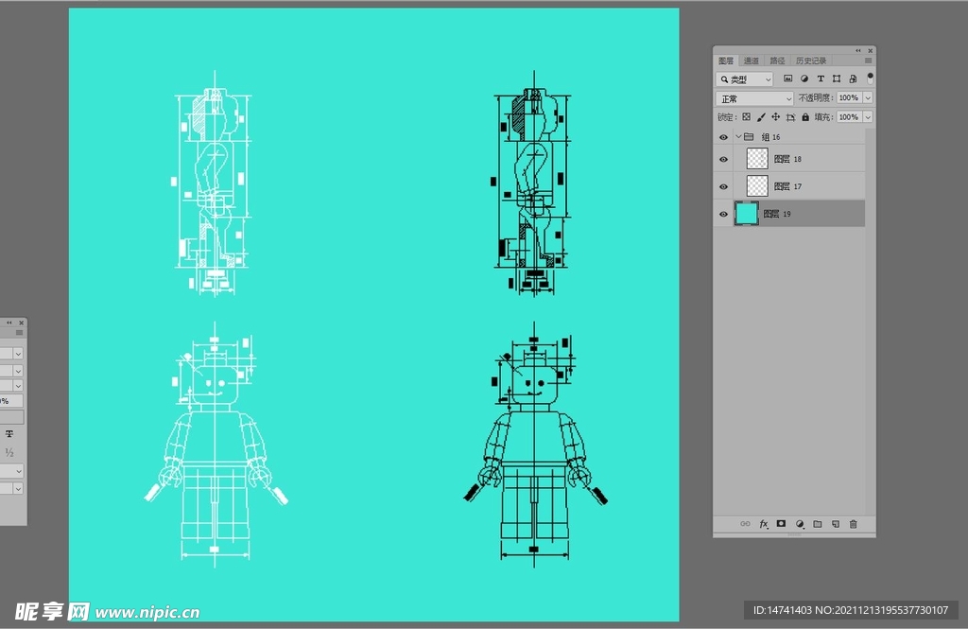968x629 pixels.
Task: Switch to the 图层 tab
Action: pyautogui.click(x=726, y=61)
